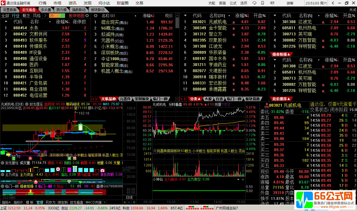Switch to the 多头鹰 tab
357x211 pixels.
click(46, 9)
